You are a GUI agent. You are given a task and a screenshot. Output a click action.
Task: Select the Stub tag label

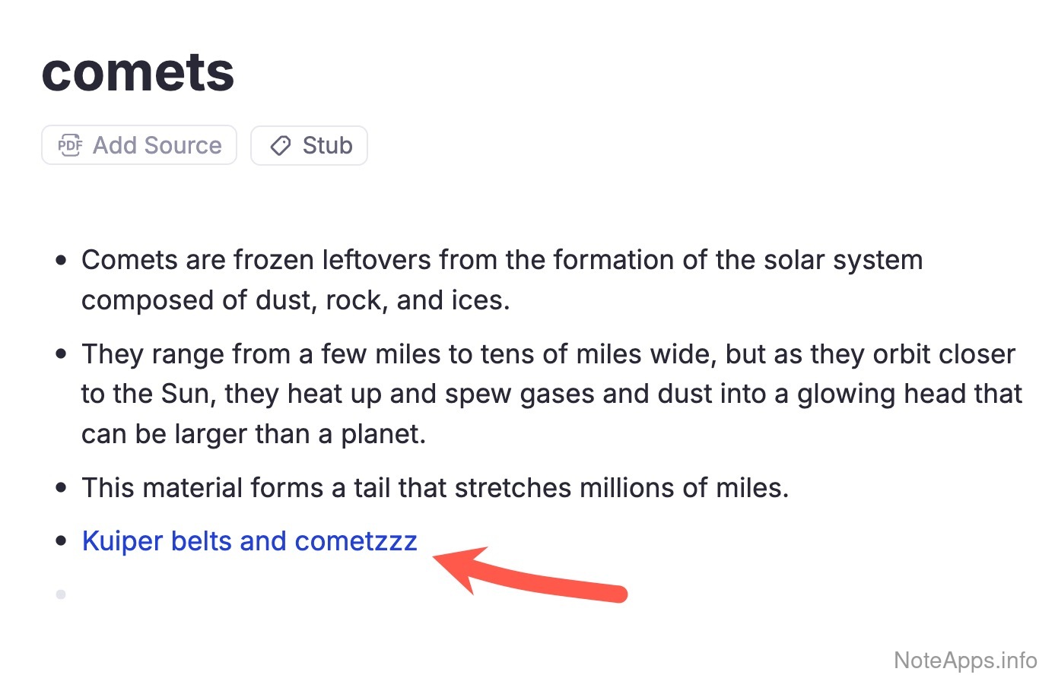point(327,145)
